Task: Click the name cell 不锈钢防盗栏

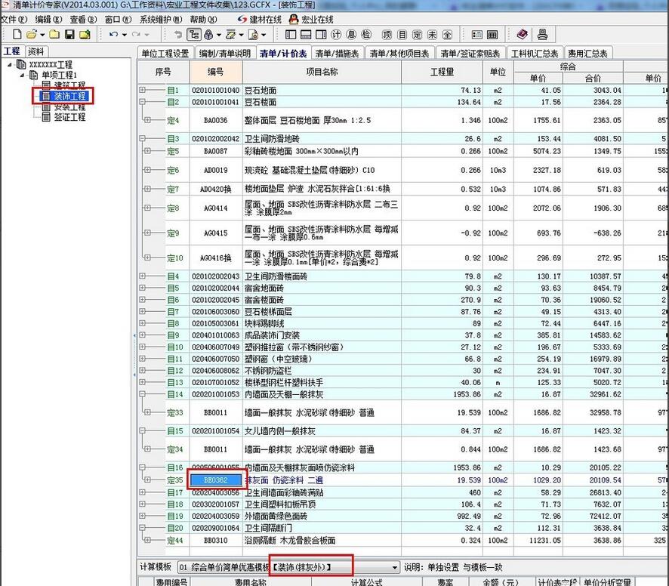Action: coord(322,371)
